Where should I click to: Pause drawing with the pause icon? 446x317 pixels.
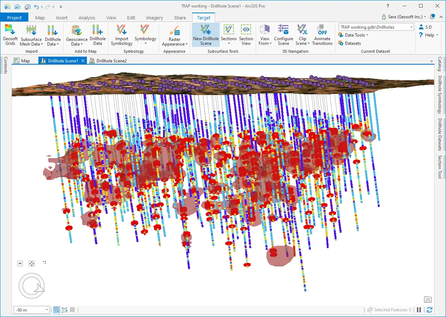coord(419,310)
